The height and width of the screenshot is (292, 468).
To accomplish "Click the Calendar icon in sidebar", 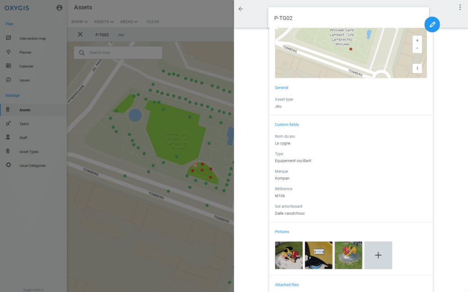I will point(8,66).
